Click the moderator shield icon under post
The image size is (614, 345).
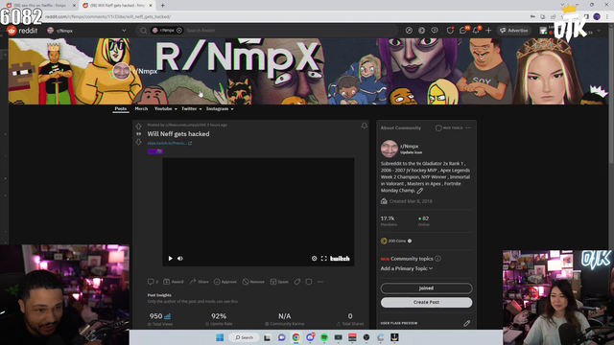click(309, 282)
